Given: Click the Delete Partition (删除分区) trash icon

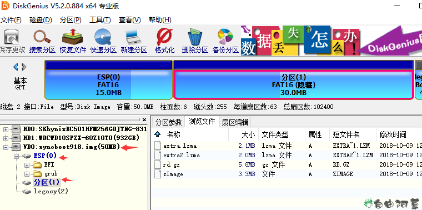Looking at the screenshot, I should pyautogui.click(x=195, y=37).
